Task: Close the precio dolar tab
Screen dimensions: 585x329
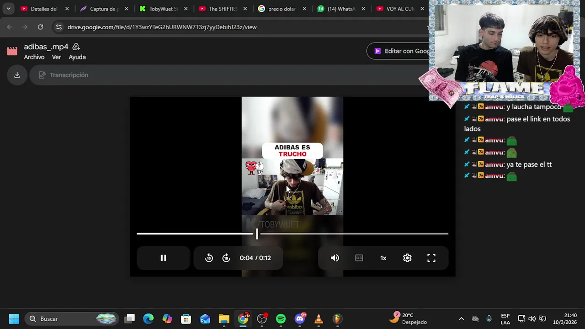Action: pos(304,9)
